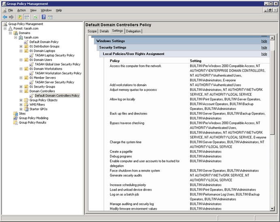This screenshot has height=222, width=280.
Task: Click the Default Domain Policy GPO icon
Action: pyautogui.click(x=26, y=42)
